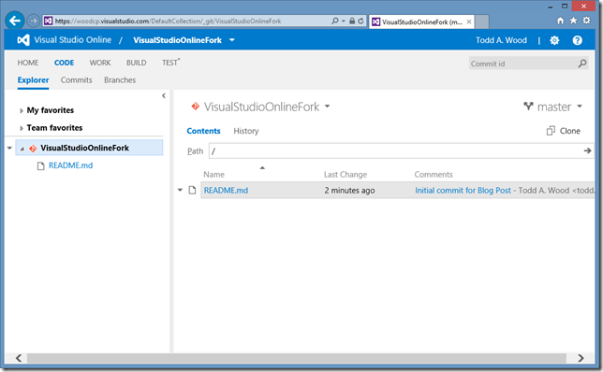Click the browser address bar URL
The image size is (603, 372).
(x=168, y=21)
